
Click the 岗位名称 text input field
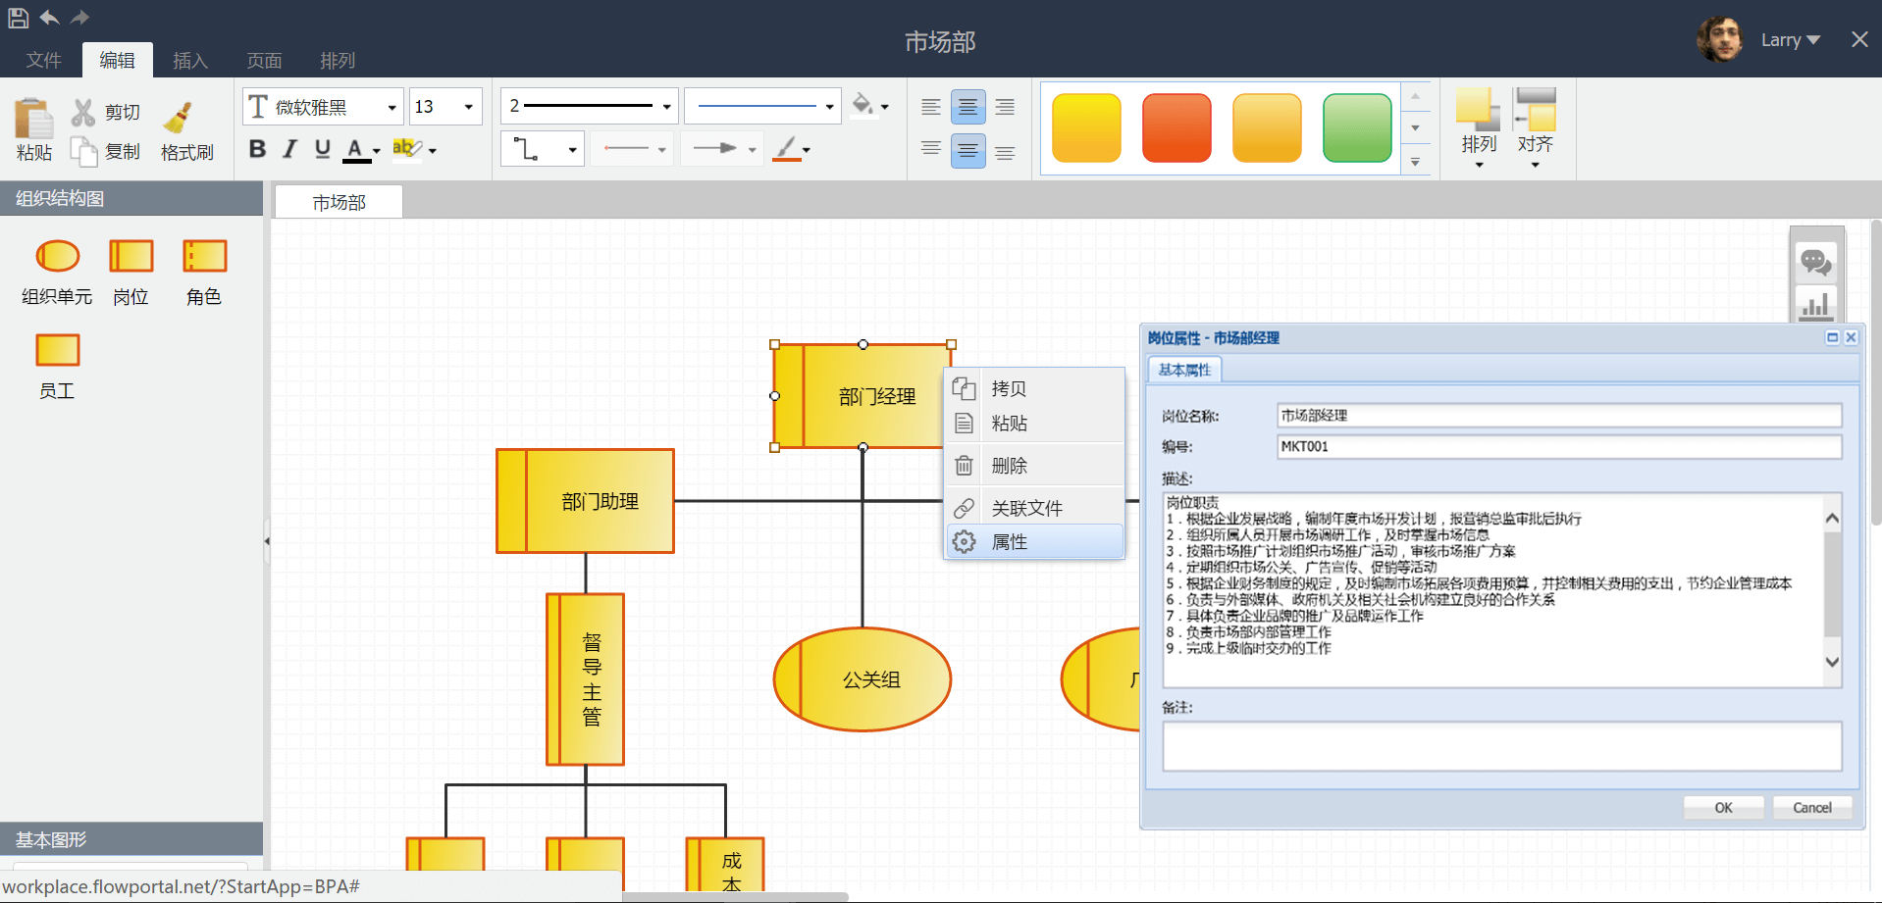pos(1558,416)
